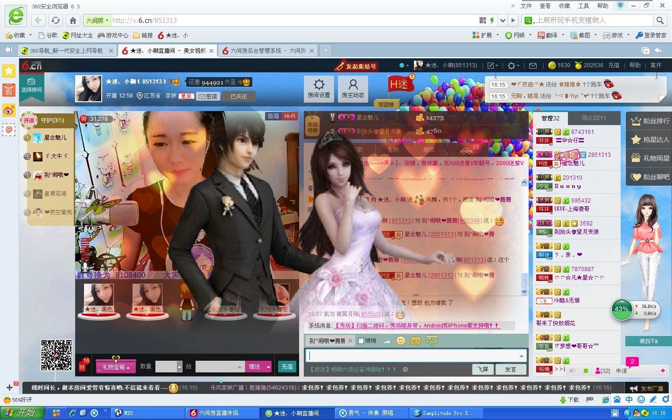Viewport: 672px width, 420px height.
Task: Open the messages envelope icon in 6.cn header
Action: pos(533,65)
